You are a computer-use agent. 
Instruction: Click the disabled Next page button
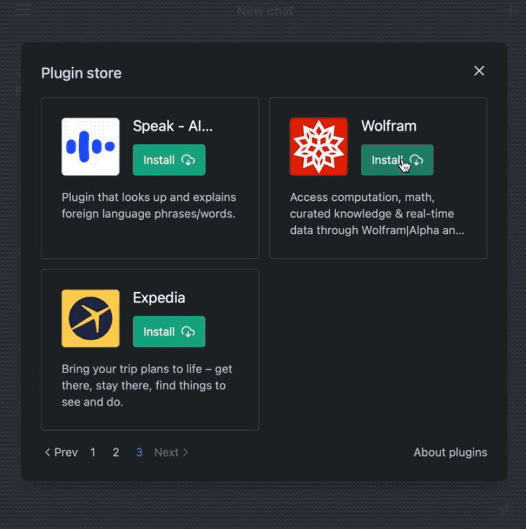(x=172, y=452)
